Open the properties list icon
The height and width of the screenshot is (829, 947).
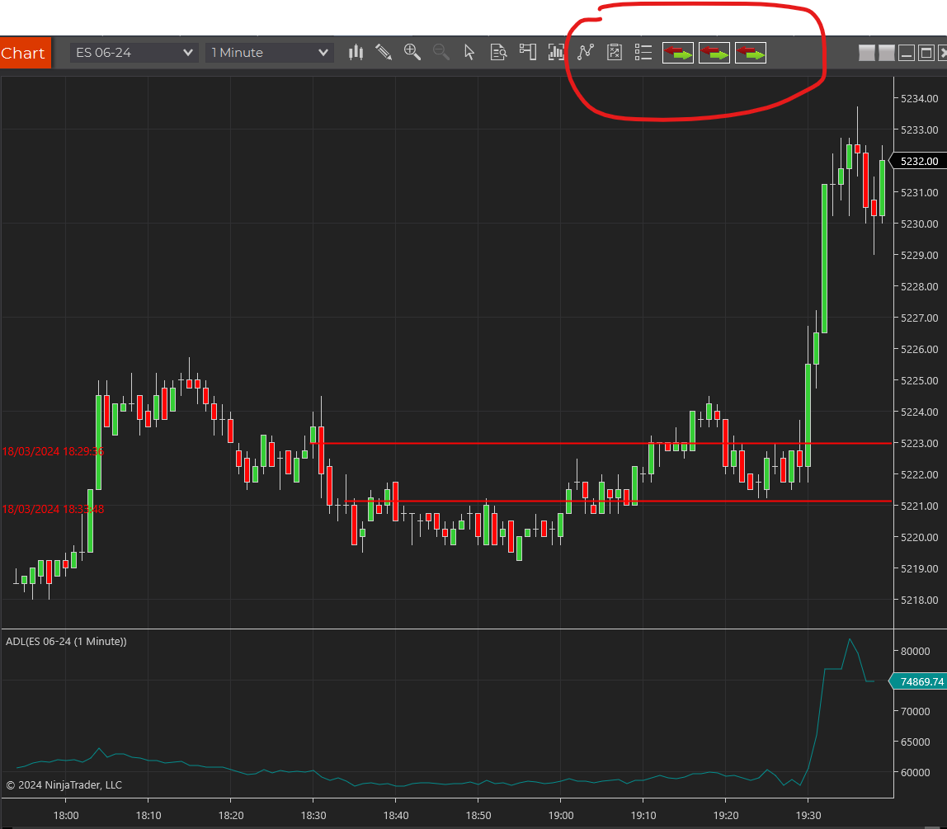[x=643, y=53]
